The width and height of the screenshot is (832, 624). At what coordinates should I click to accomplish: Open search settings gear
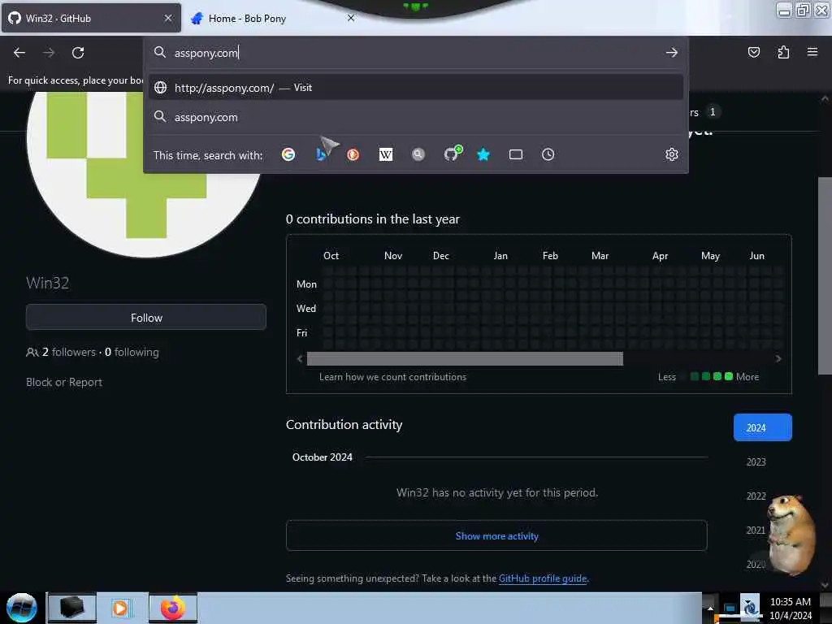pos(672,154)
